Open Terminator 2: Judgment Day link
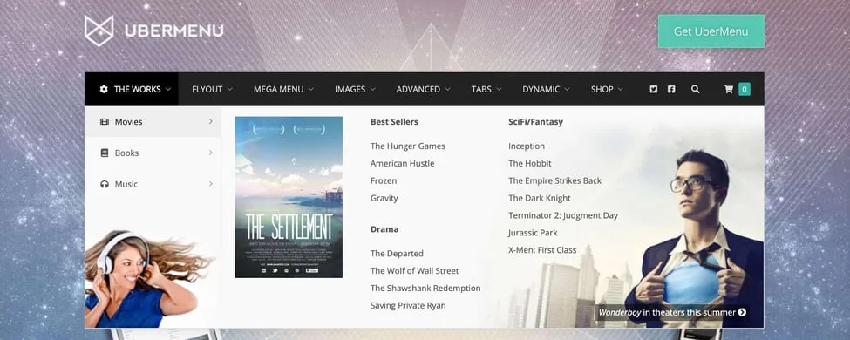 click(562, 215)
